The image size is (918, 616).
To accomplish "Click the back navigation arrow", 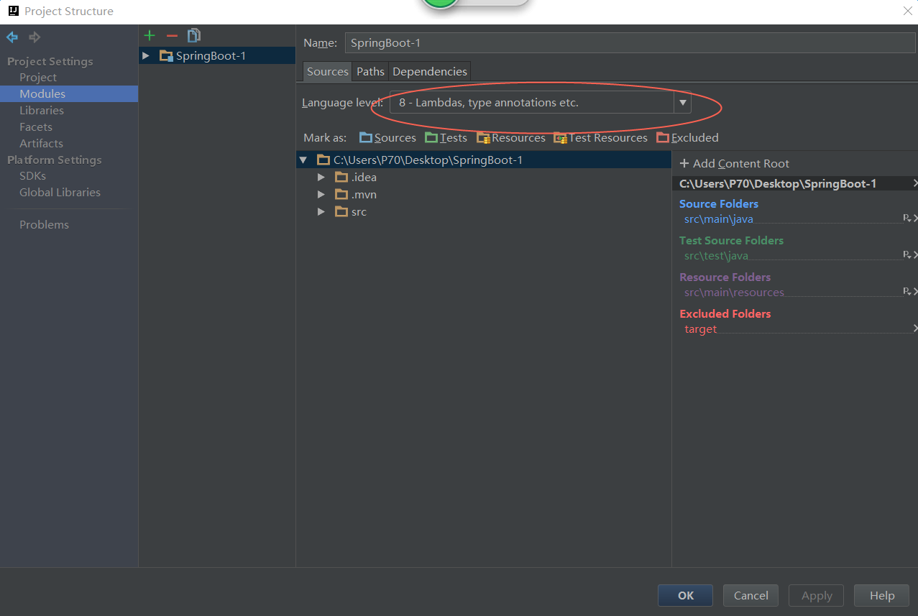I will 12,37.
